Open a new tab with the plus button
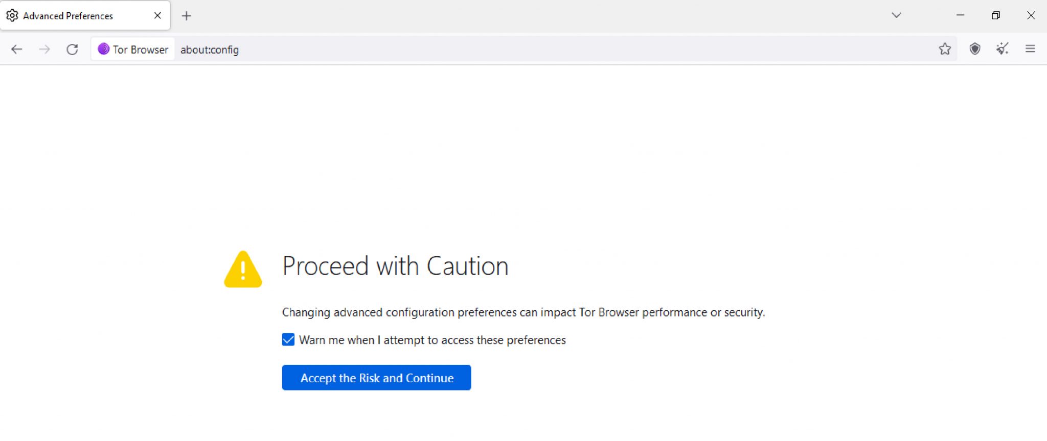Image resolution: width=1047 pixels, height=441 pixels. coord(187,16)
